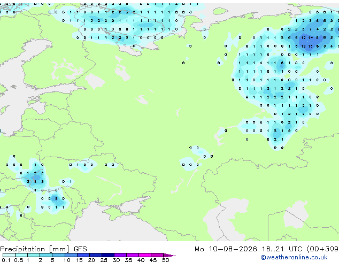Select the 1–2 mm legend swatch
The height and width of the screenshot is (262, 339).
click(x=34, y=255)
